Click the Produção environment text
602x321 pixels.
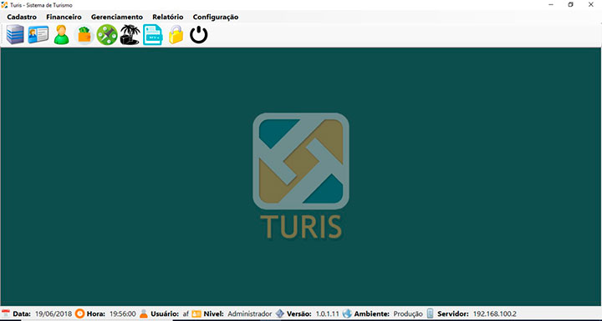point(408,313)
